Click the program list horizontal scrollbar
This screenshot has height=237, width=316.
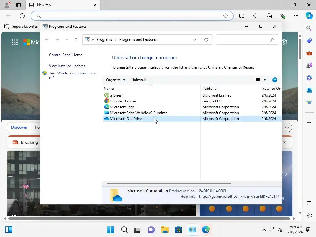[x=169, y=184]
